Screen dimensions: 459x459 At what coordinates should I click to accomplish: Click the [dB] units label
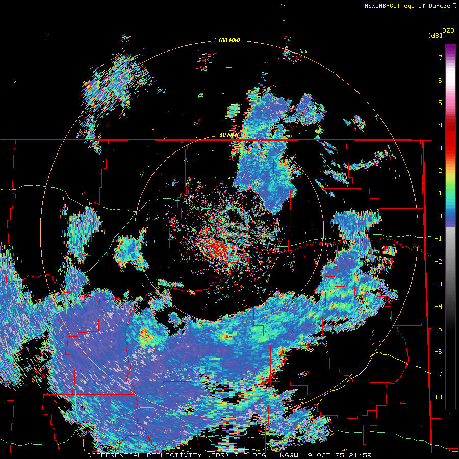(x=436, y=35)
